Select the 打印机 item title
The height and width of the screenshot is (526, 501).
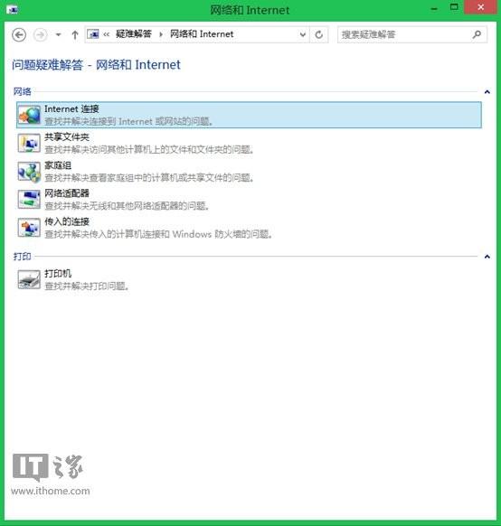(x=58, y=274)
